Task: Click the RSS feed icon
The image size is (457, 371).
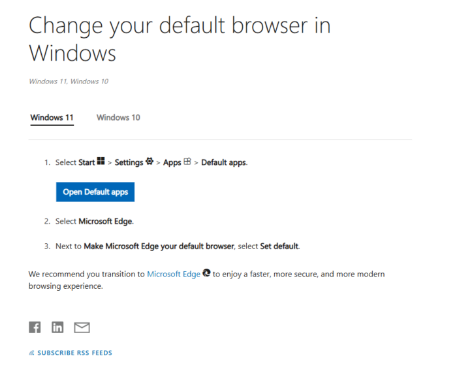Action: point(31,353)
